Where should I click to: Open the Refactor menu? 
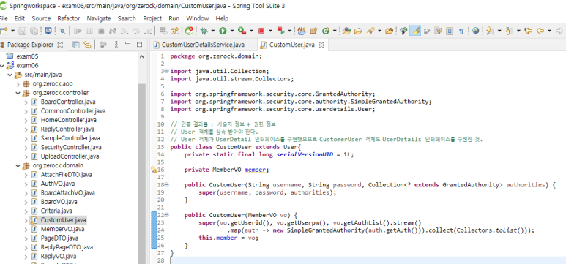(69, 18)
